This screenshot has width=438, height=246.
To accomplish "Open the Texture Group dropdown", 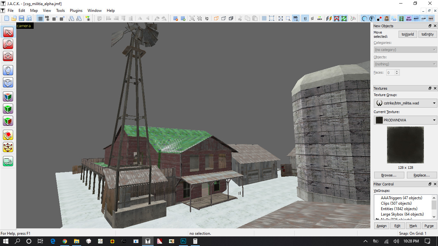I will (405, 103).
